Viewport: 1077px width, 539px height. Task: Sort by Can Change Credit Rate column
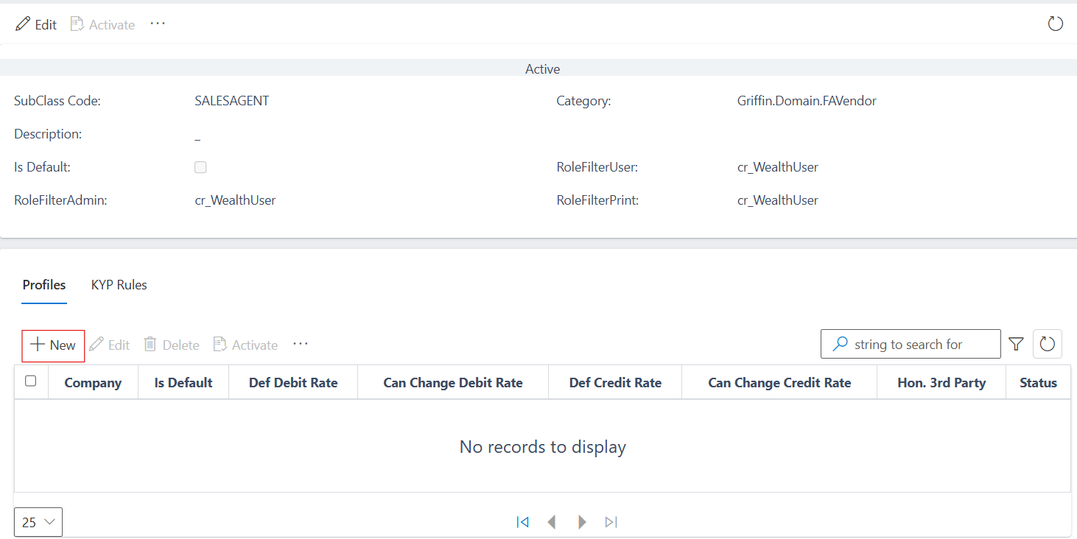tap(779, 383)
